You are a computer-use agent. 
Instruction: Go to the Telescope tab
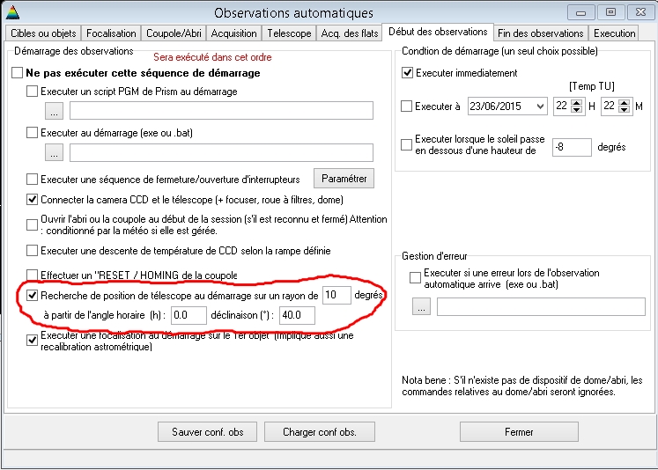[x=289, y=33]
